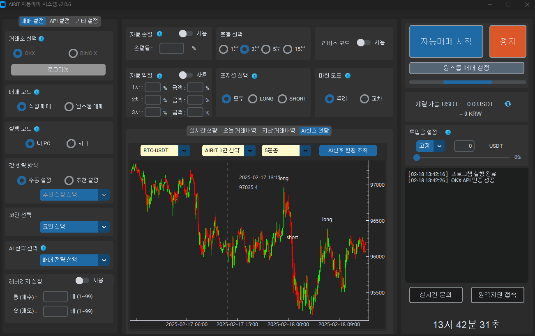535x336 pixels.
Task: Select the 15분 candle radio button
Action: coord(288,49)
